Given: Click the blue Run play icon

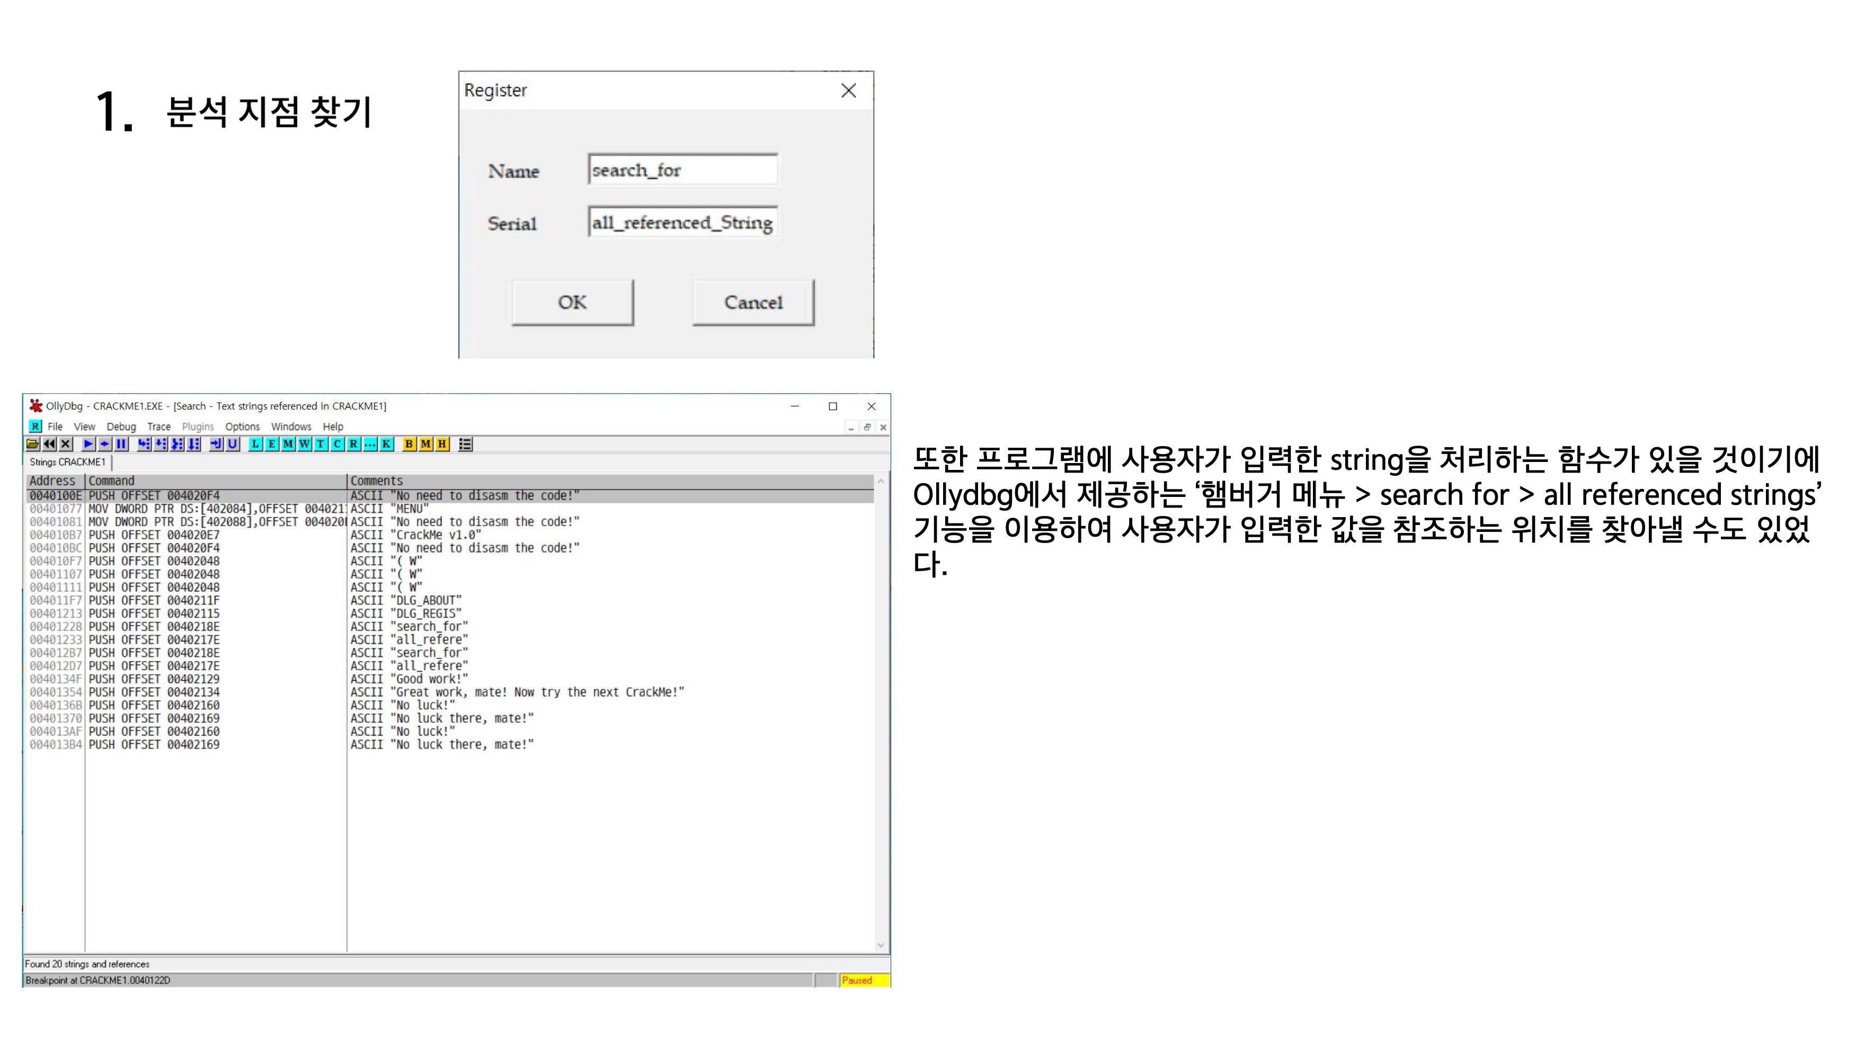Looking at the screenshot, I should coord(88,444).
